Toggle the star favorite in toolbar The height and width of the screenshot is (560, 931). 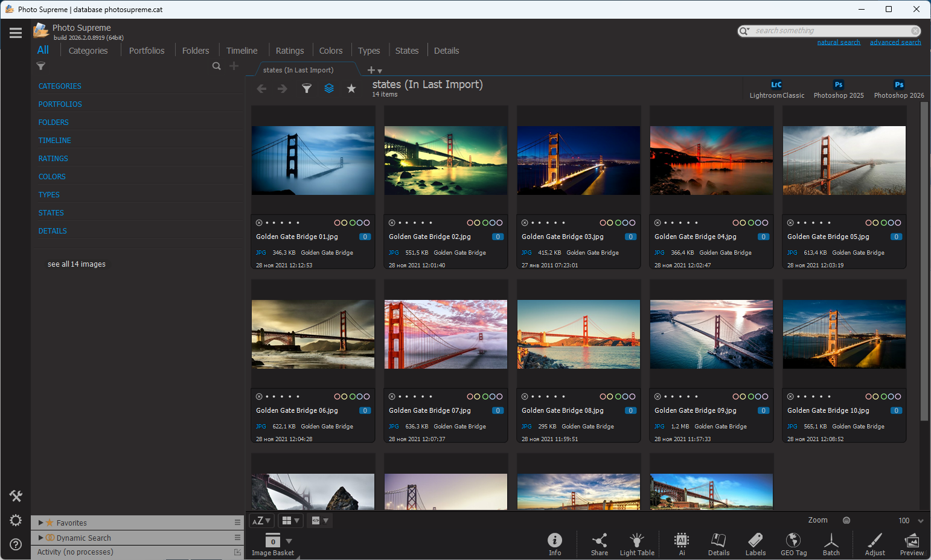tap(351, 89)
